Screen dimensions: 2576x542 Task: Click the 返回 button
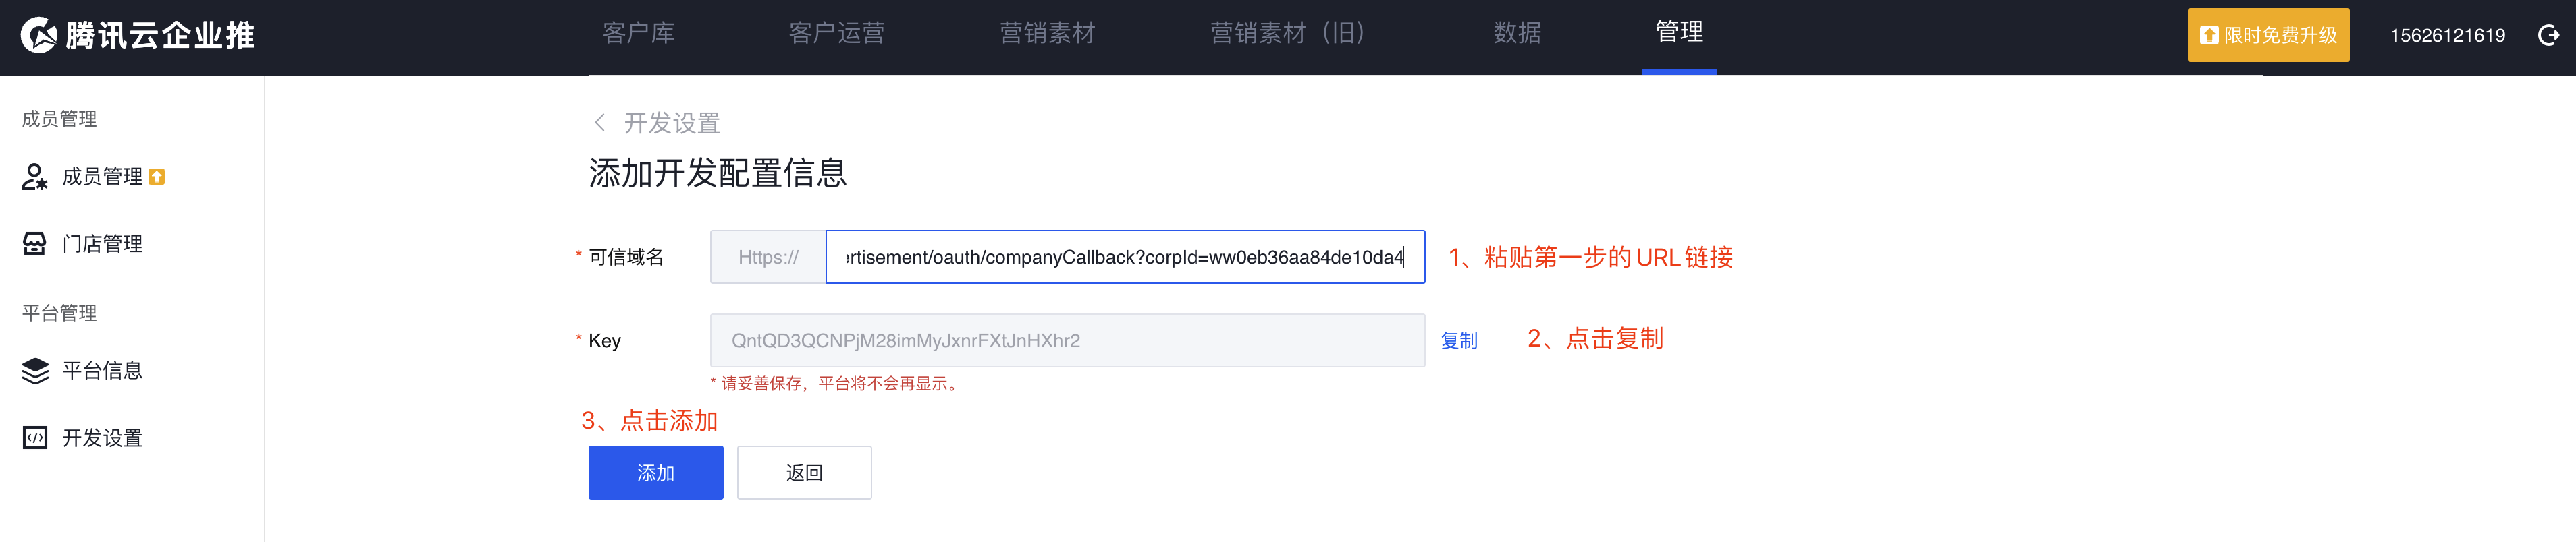tap(804, 472)
